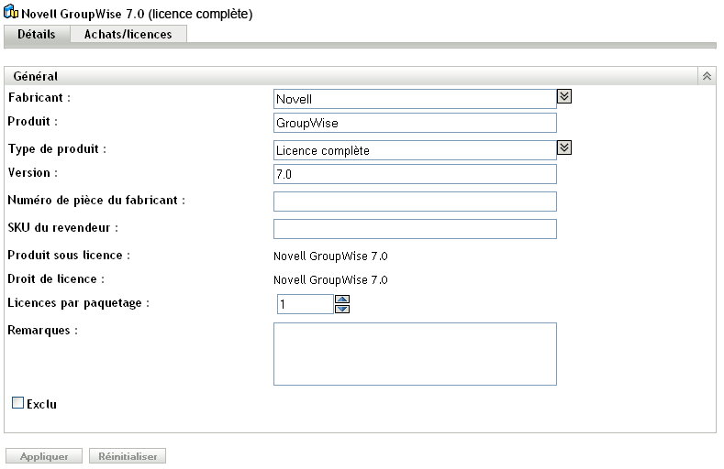Image resolution: width=724 pixels, height=469 pixels.
Task: Collapse the Général section
Action: tap(707, 76)
